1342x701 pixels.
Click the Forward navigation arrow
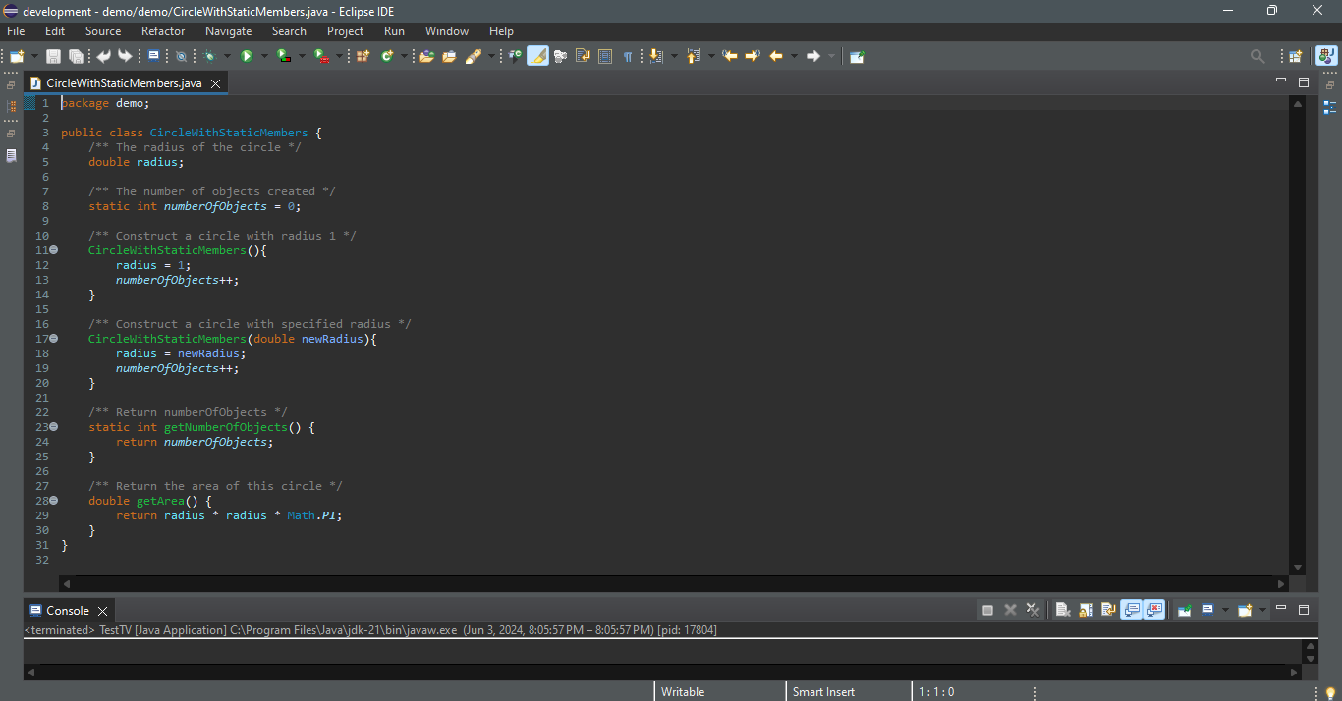tap(812, 56)
